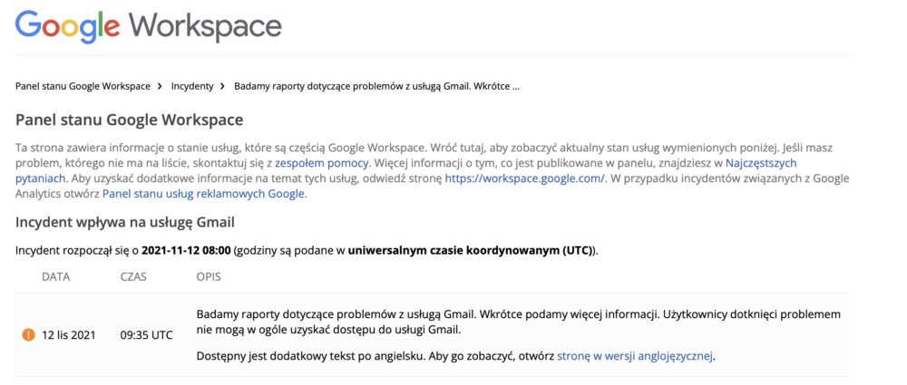Image resolution: width=907 pixels, height=385 pixels.
Task: Click the '09:35 UTC' time cell
Action: (x=146, y=335)
